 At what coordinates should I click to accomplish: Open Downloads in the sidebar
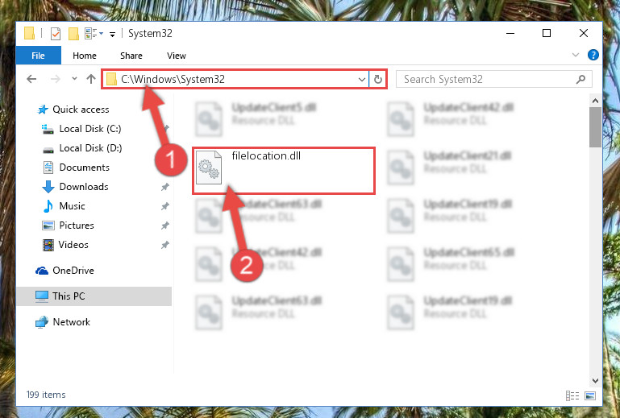[84, 187]
